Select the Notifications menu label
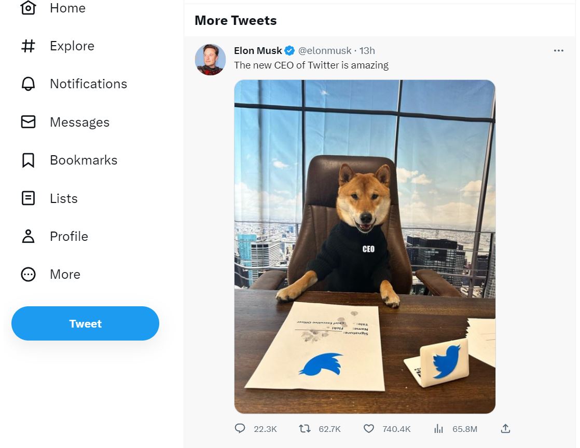Screen dimensions: 580x448 click(x=88, y=84)
